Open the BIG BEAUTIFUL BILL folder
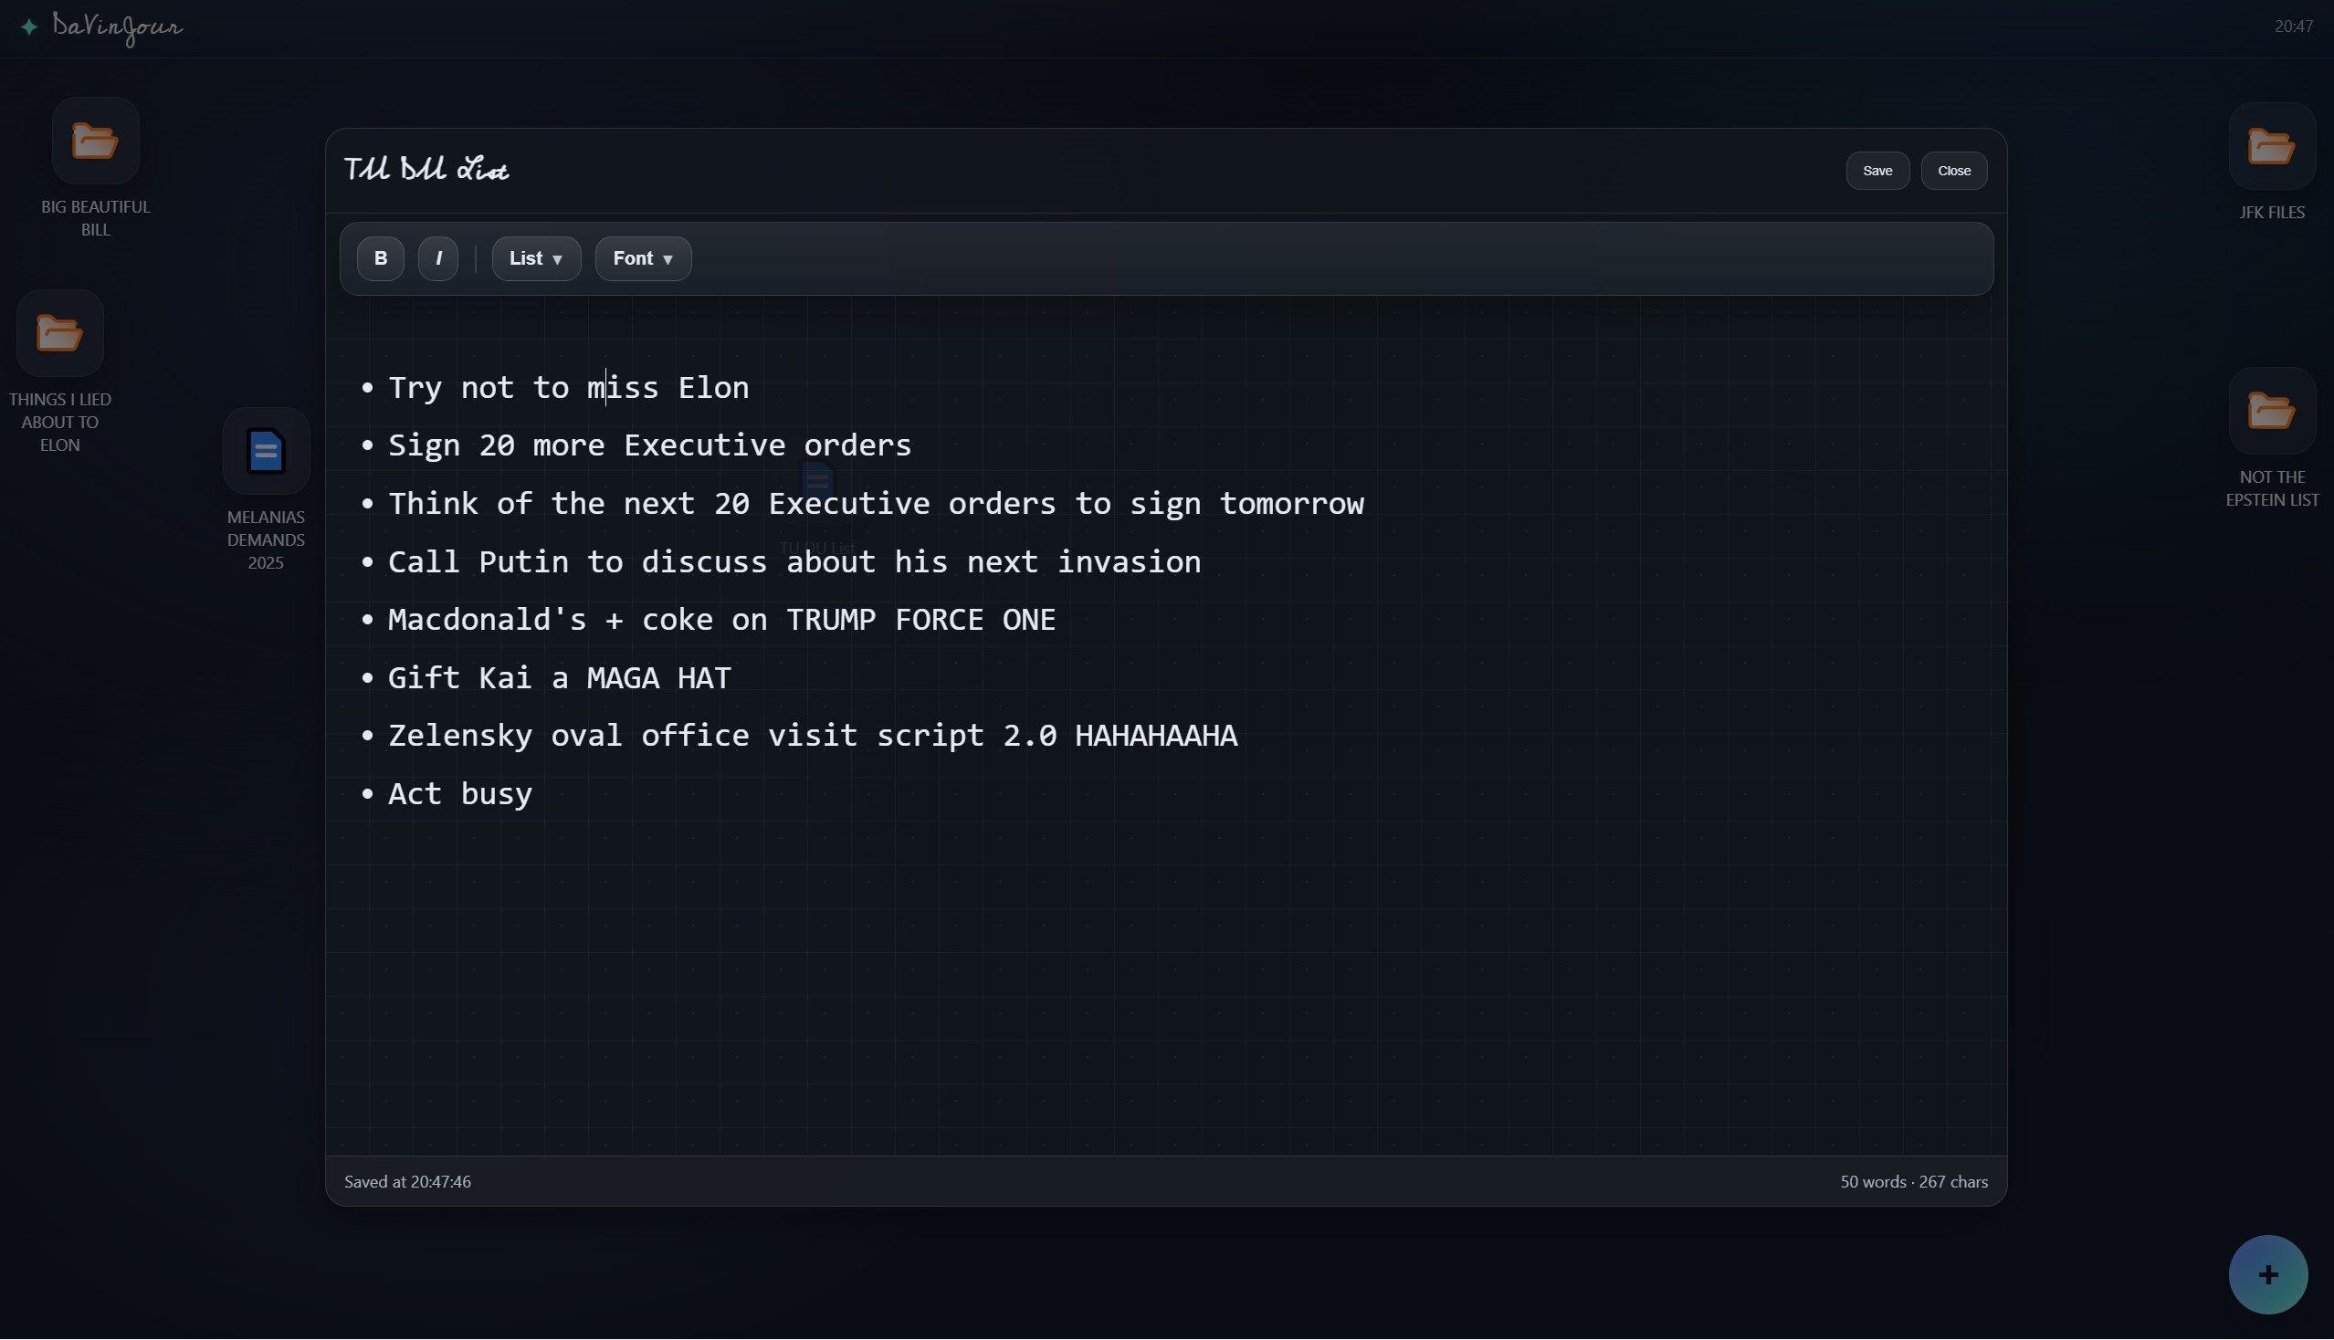2334x1340 pixels. (x=95, y=141)
